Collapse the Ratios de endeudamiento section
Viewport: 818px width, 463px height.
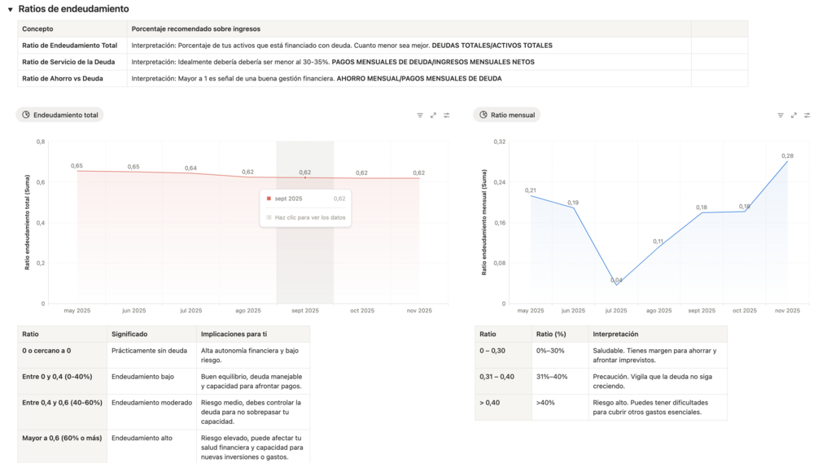pyautogui.click(x=10, y=9)
